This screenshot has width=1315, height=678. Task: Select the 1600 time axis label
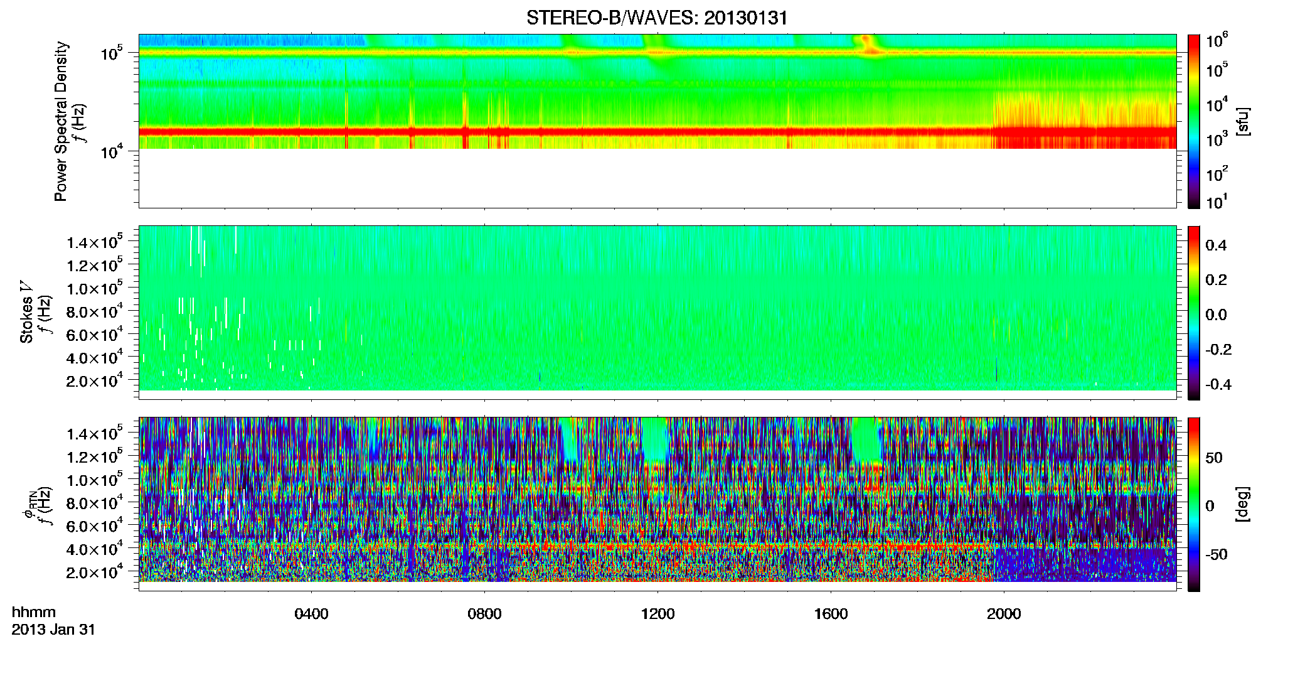(831, 614)
